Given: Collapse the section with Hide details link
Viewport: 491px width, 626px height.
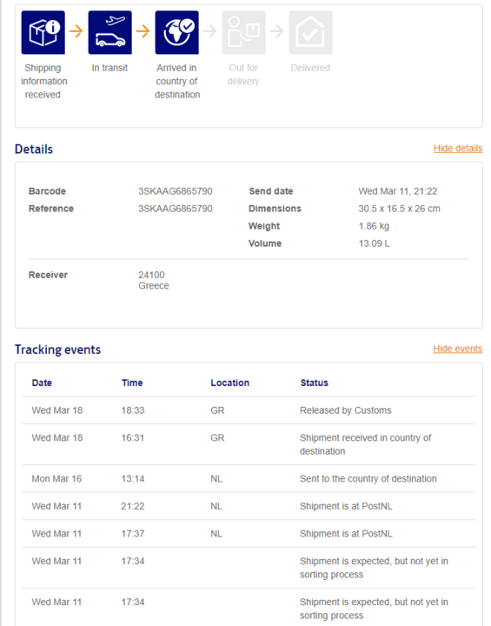Looking at the screenshot, I should pos(458,148).
